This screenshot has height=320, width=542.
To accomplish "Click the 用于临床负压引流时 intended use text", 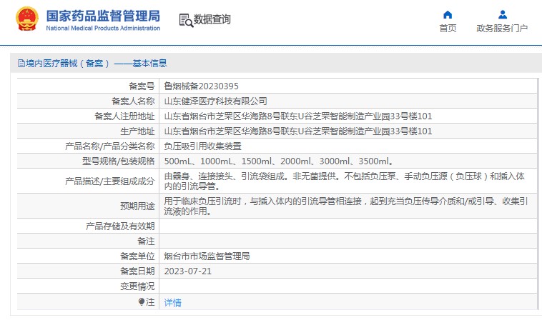I will point(345,206).
